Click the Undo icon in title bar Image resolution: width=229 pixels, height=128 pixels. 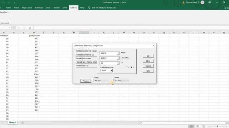coord(4,2)
